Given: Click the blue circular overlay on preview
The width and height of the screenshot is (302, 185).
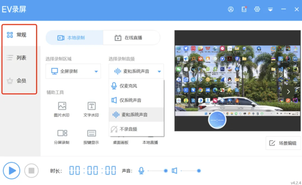Looking at the screenshot, I should [x=217, y=120].
